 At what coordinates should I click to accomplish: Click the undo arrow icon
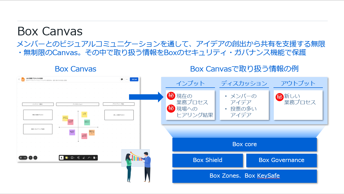(31, 158)
